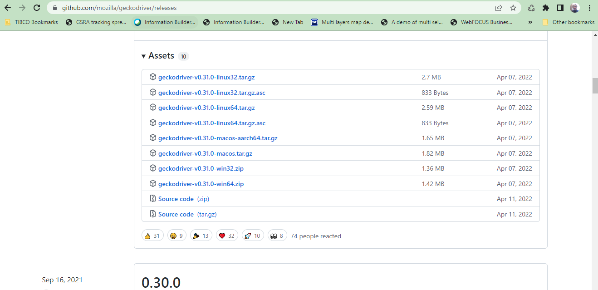Click package icon beside linux32.tar.gz
The image size is (598, 290).
pyautogui.click(x=153, y=77)
